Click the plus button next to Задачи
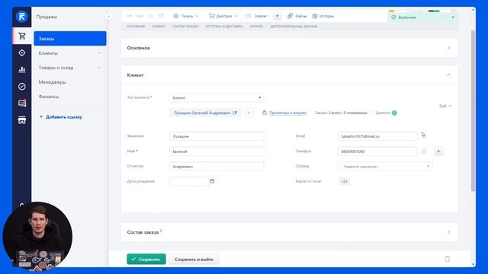This screenshot has width=488, height=274. click(x=277, y=16)
